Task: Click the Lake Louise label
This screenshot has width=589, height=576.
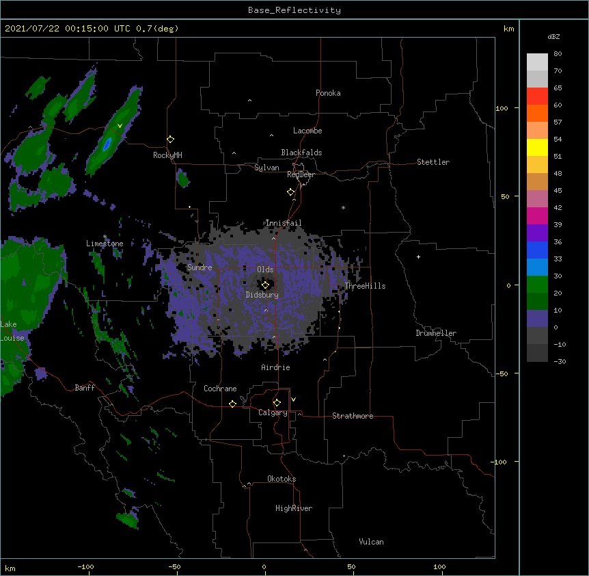Action: [x=12, y=331]
